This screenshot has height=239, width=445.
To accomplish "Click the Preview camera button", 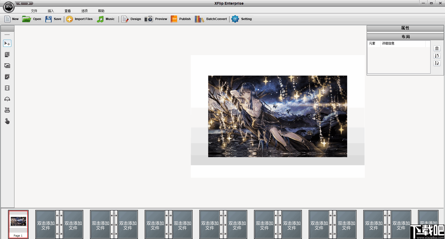I will [x=156, y=19].
